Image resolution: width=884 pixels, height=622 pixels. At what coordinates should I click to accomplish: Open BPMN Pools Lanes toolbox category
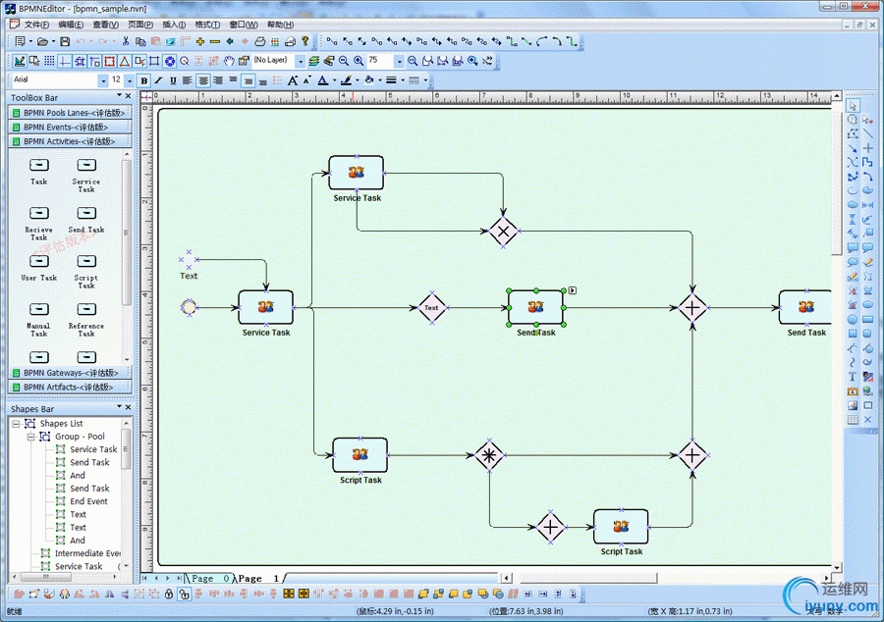pyautogui.click(x=71, y=113)
